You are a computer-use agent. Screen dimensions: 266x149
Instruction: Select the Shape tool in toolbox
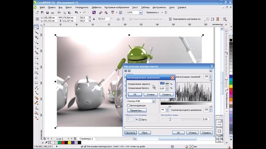click(x=36, y=32)
